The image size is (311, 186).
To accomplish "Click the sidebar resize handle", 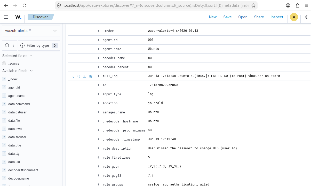I will [62, 105].
